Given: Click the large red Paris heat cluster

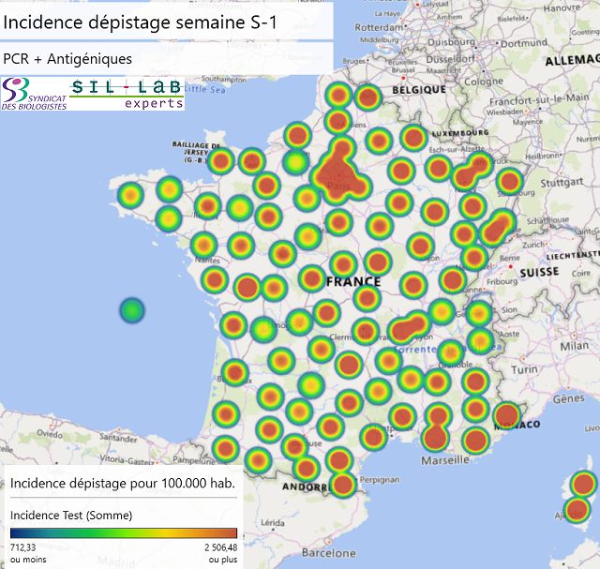Looking at the screenshot, I should tap(336, 172).
